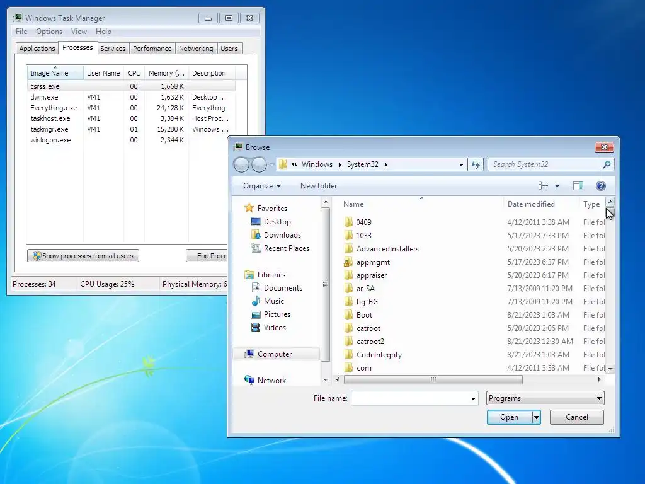Switch to the Users tab
The width and height of the screenshot is (645, 484).
229,49
